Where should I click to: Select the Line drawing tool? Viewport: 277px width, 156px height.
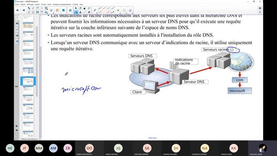click(x=84, y=12)
